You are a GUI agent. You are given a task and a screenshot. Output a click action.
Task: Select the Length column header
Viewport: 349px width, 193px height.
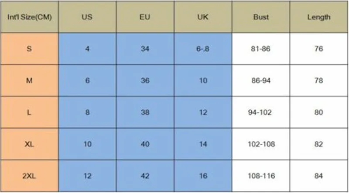(318, 17)
